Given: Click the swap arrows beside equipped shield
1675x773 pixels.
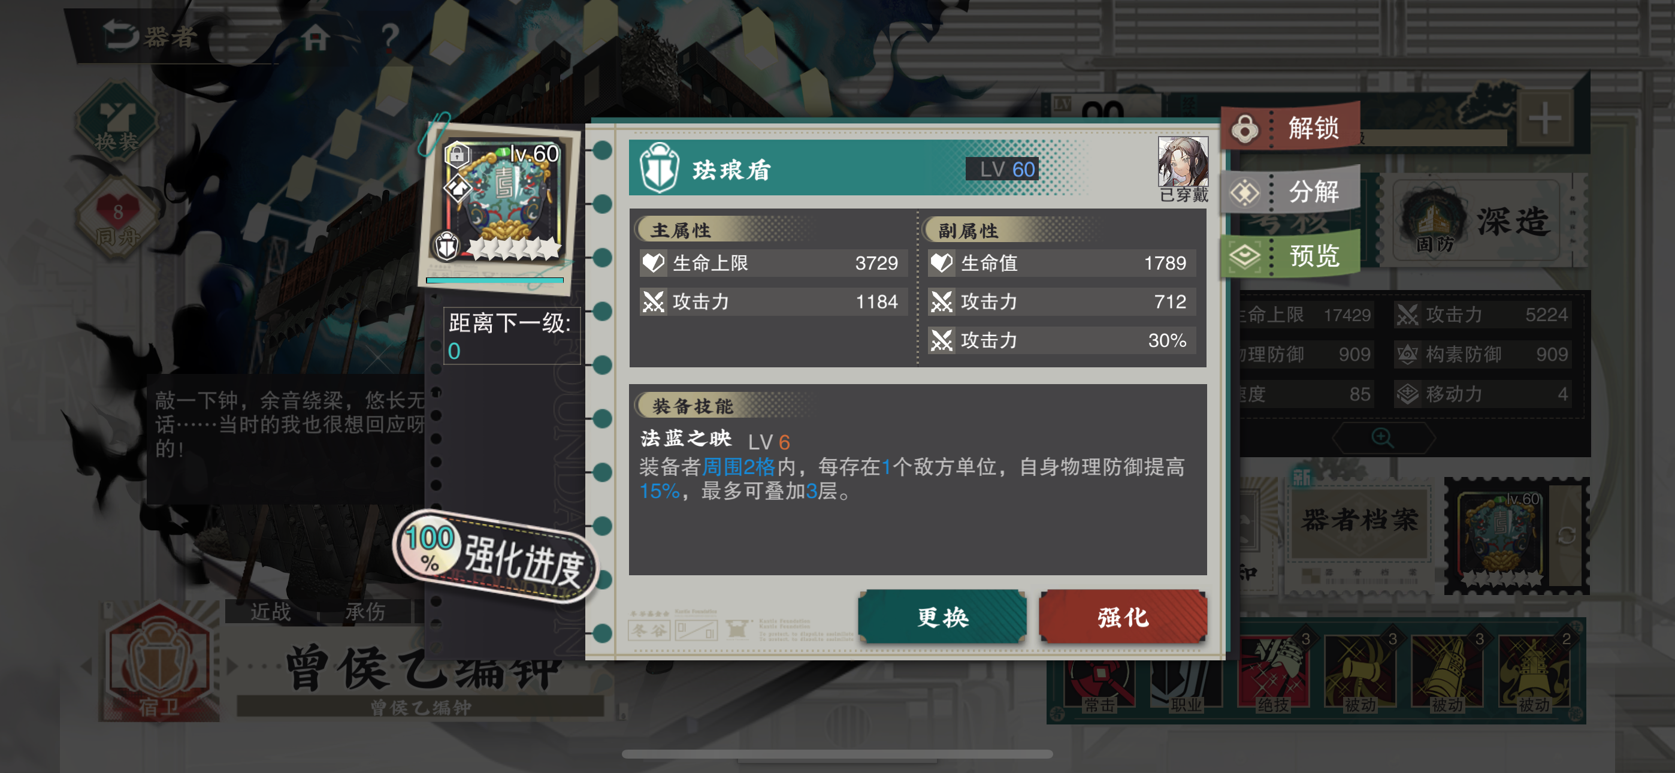Looking at the screenshot, I should tap(1567, 535).
